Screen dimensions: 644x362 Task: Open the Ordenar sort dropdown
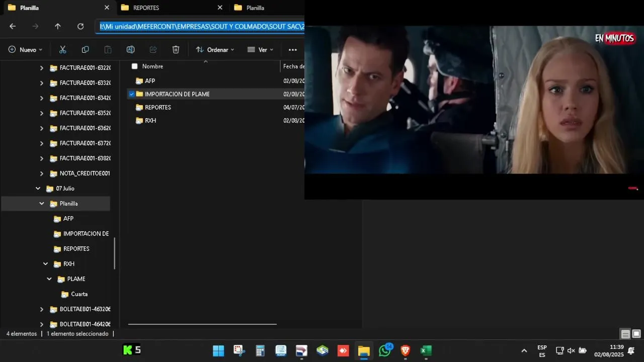coord(215,50)
